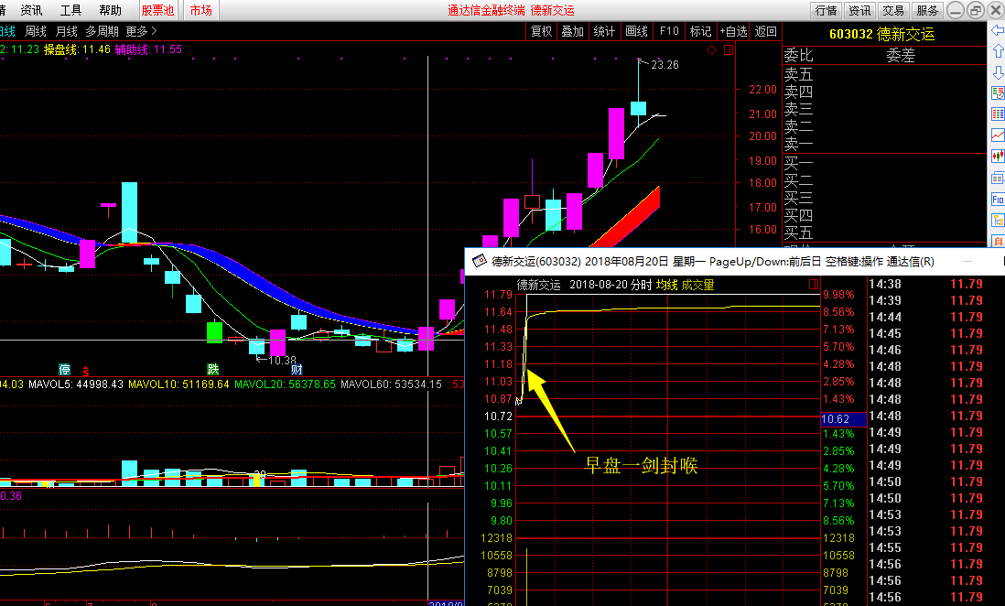Expand the 更多 period options

[x=141, y=31]
